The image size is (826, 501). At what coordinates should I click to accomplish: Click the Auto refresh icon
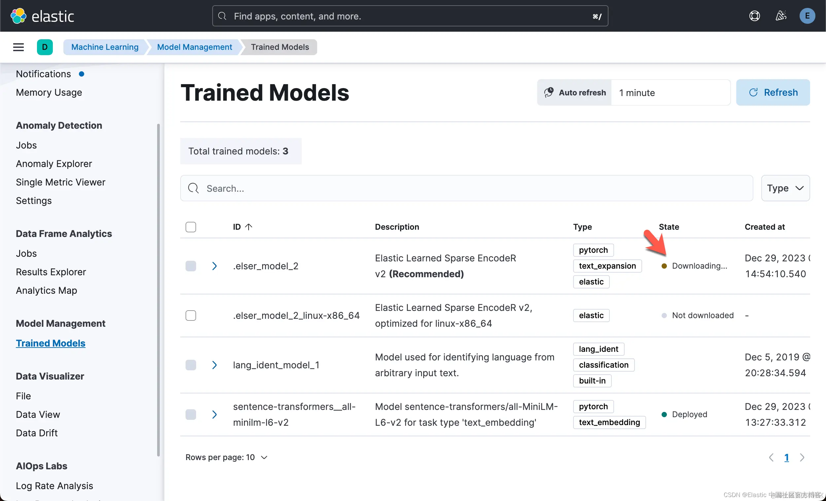(x=549, y=92)
